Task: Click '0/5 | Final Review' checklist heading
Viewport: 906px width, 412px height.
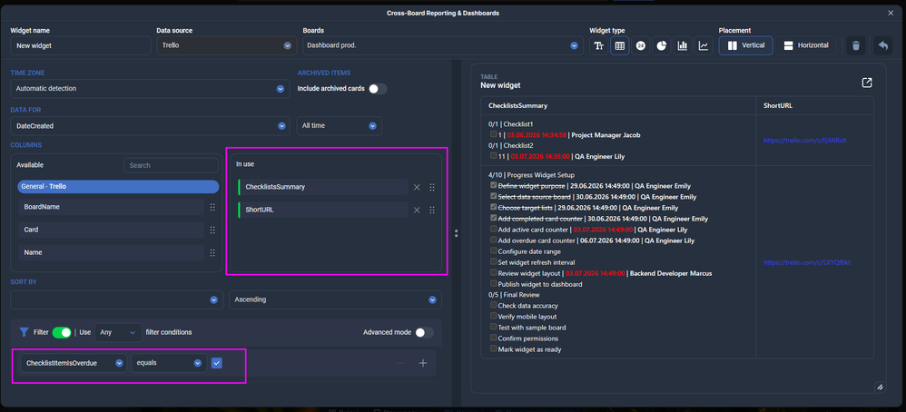Action: point(516,295)
